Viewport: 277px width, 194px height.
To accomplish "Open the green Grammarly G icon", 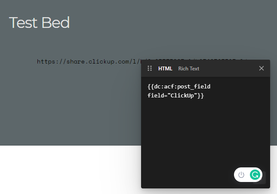I will click(x=255, y=175).
